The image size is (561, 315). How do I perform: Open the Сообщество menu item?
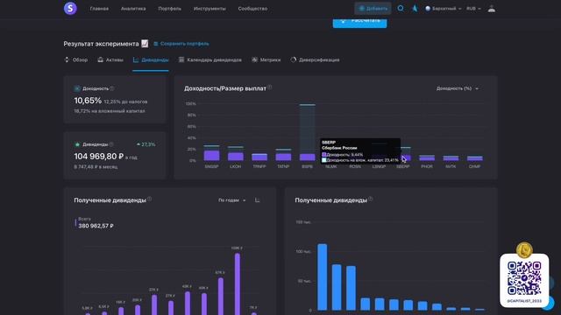pos(252,9)
